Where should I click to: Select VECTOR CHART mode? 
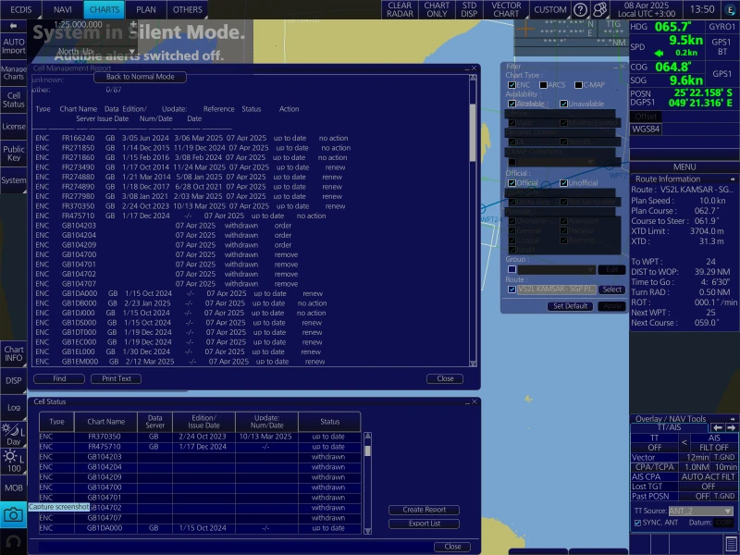tap(506, 9)
